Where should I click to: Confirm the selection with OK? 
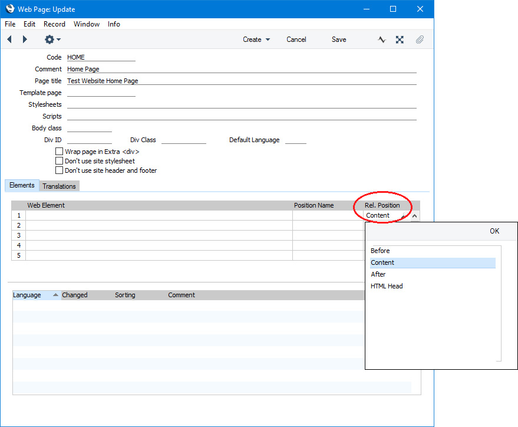click(x=494, y=231)
